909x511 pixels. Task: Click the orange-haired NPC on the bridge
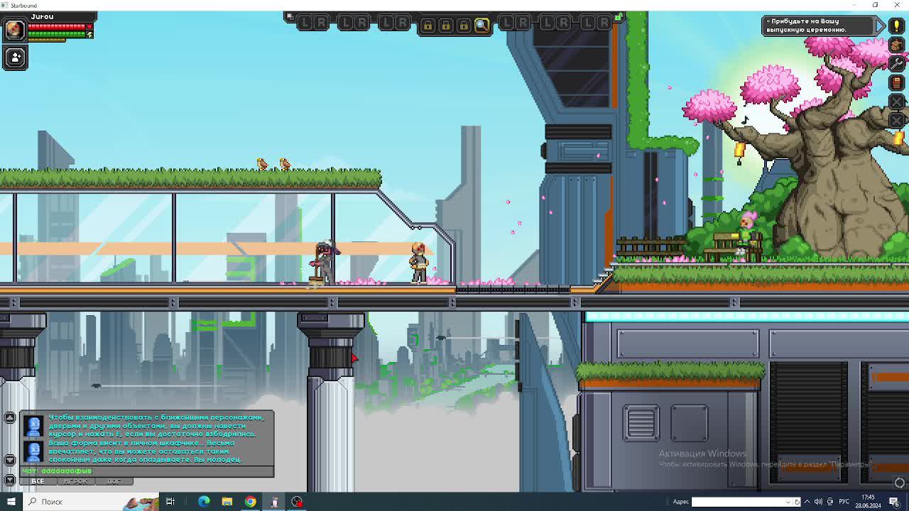(x=419, y=263)
